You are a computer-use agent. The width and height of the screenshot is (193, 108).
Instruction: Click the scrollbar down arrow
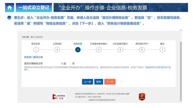click(181, 102)
